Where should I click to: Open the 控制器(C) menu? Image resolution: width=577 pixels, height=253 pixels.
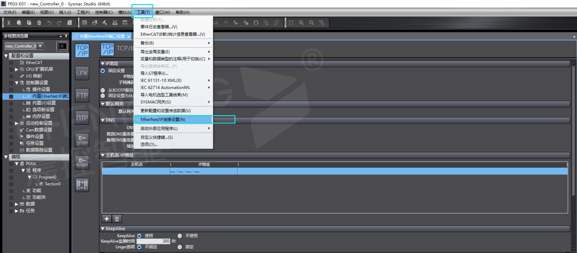pos(104,12)
